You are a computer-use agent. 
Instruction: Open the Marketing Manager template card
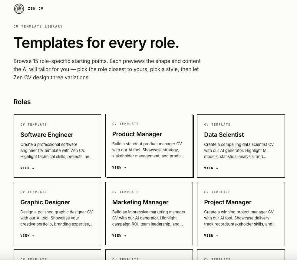[x=149, y=214]
